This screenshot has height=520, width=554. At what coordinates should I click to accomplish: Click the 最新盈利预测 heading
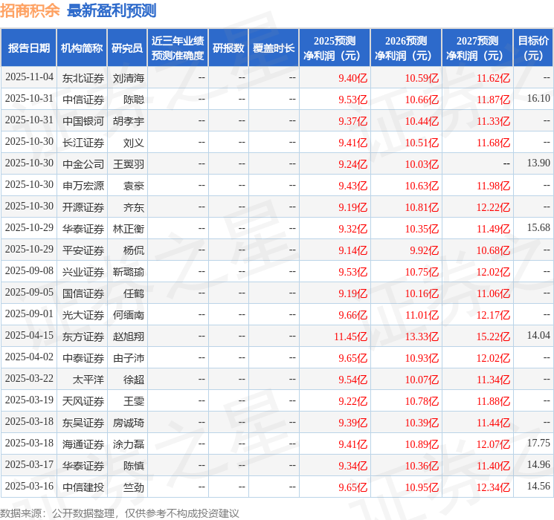pos(112,10)
